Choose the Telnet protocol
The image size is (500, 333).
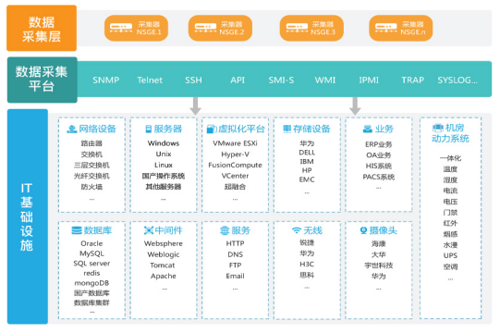coord(150,80)
